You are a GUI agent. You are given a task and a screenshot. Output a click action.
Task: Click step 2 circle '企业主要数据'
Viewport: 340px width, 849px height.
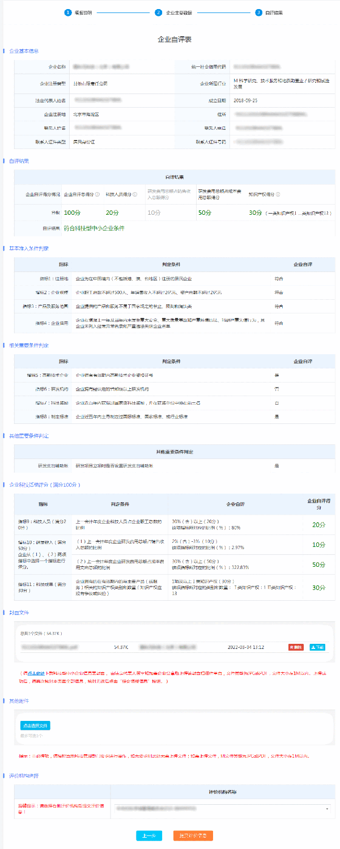pos(159,12)
